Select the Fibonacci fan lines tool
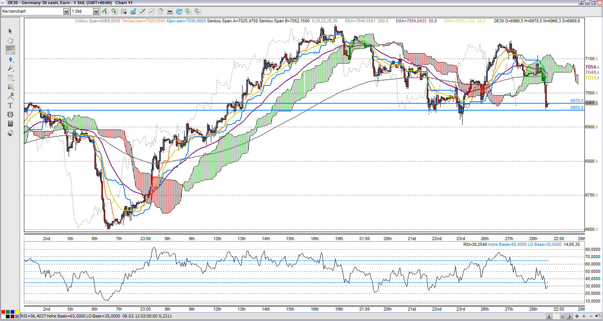This screenshot has width=603, height=321. 10,87
